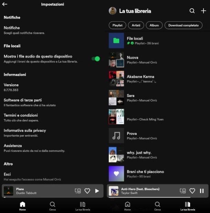Viewport: 210px width, 213px height.
Task: Filter the library by Artisti
Action: coord(136,25)
